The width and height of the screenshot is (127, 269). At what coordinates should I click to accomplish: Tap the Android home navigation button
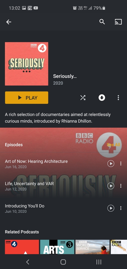pyautogui.click(x=63, y=262)
